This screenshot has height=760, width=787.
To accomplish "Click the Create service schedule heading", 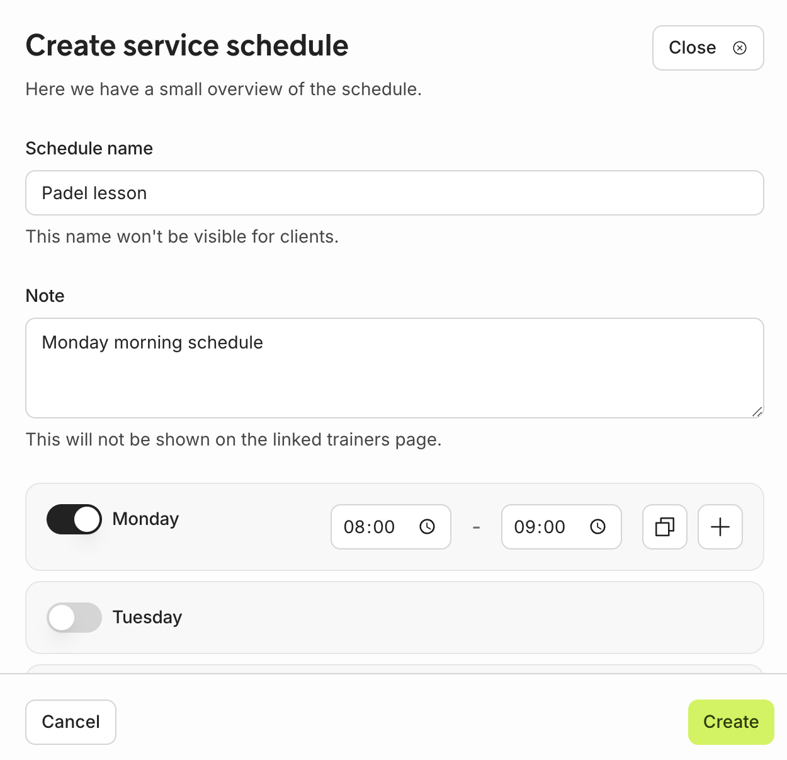I will [x=187, y=46].
